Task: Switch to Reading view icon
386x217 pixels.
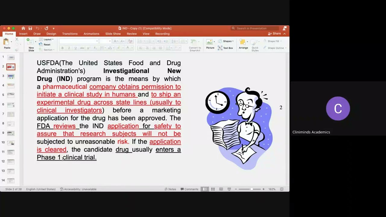Action: [221, 189]
